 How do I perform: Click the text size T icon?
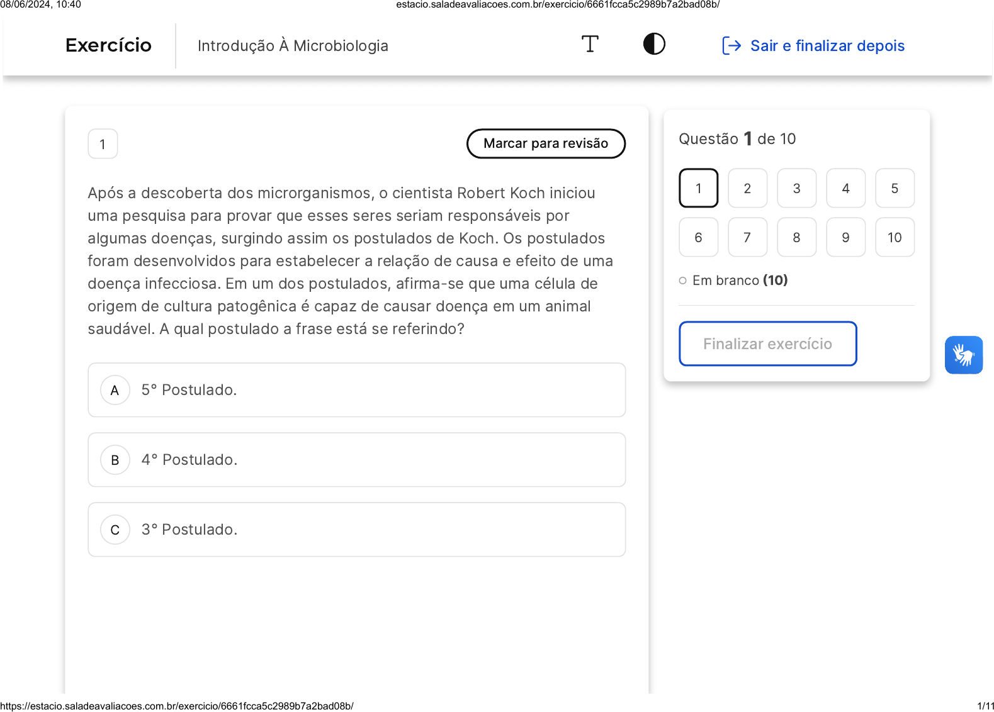(x=590, y=45)
